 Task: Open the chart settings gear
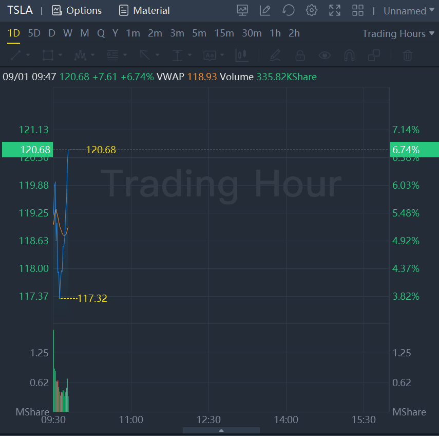click(x=311, y=10)
